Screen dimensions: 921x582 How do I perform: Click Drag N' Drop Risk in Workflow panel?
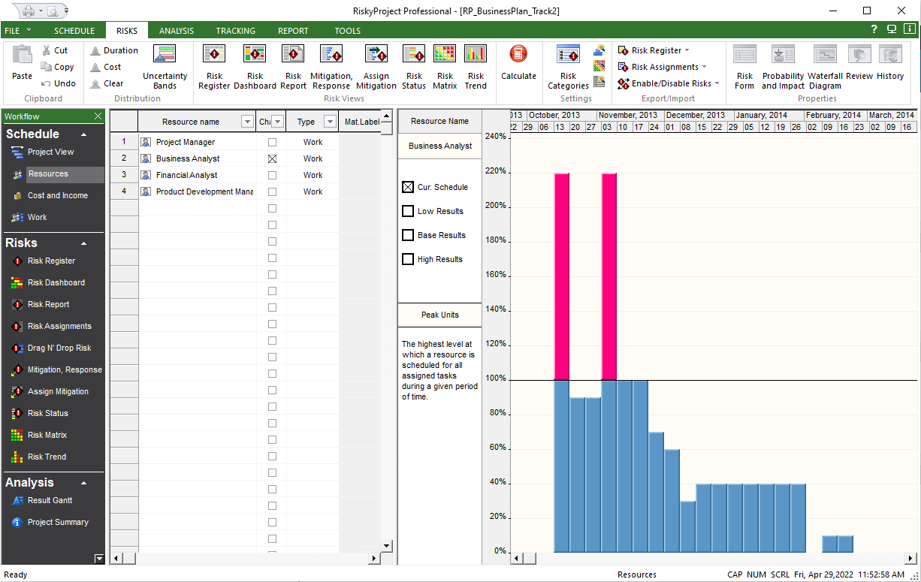tap(59, 348)
